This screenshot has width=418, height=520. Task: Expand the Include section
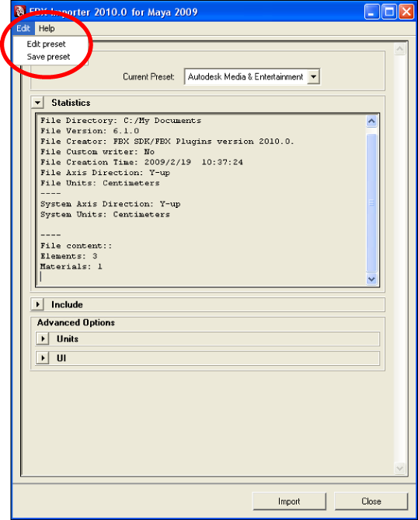[x=38, y=304]
